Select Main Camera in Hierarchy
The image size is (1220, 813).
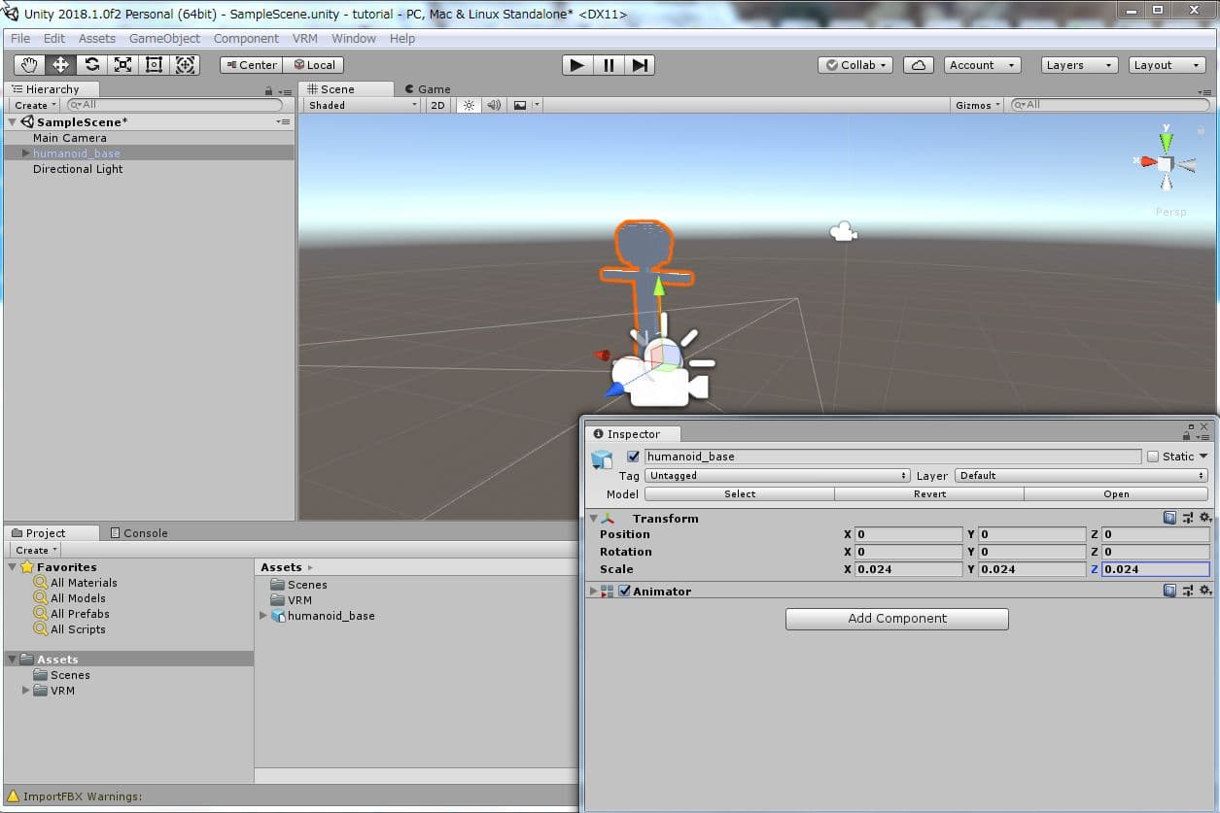pos(70,138)
